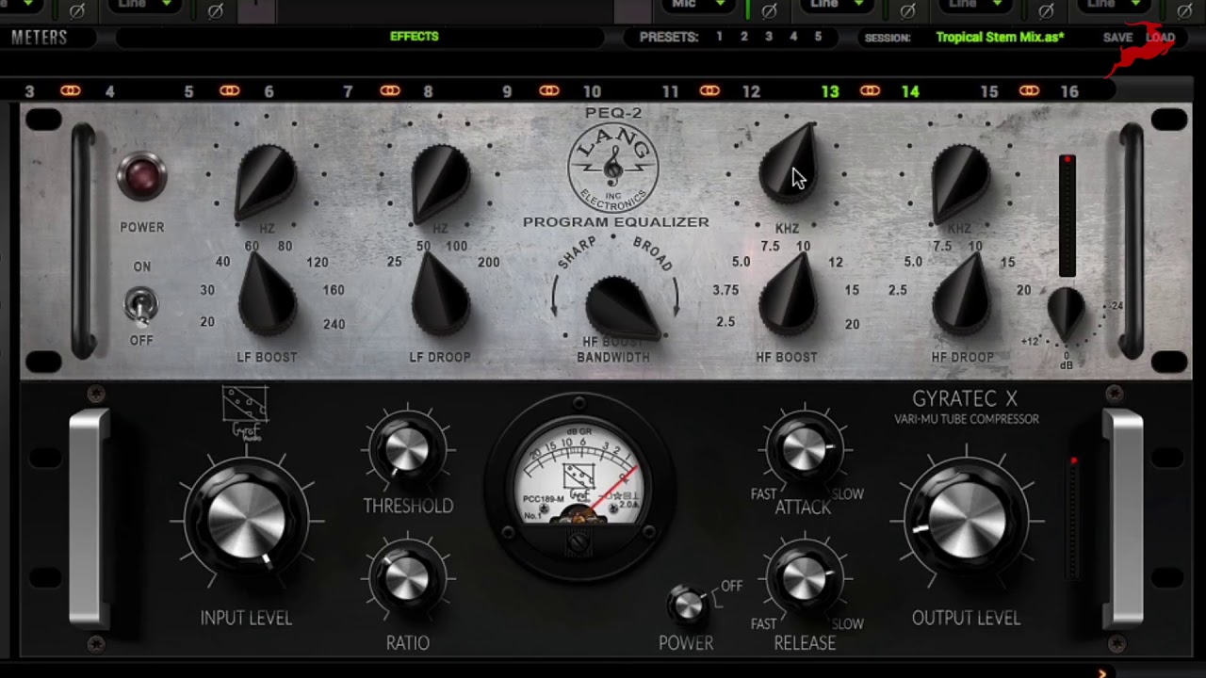Click the 'BROAD' bandwidth label
The width and height of the screenshot is (1206, 678).
pyautogui.click(x=653, y=253)
